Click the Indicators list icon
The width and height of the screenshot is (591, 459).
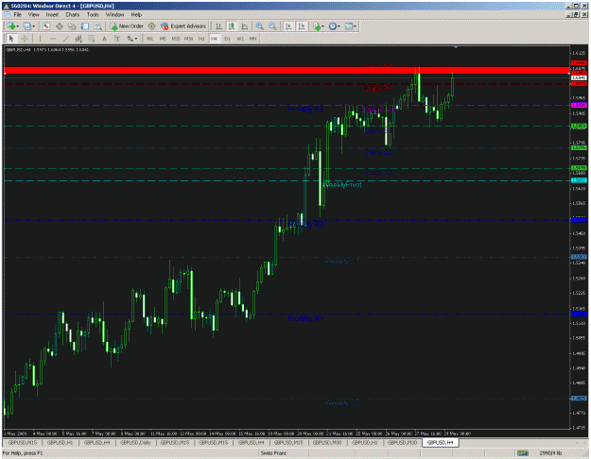(317, 26)
